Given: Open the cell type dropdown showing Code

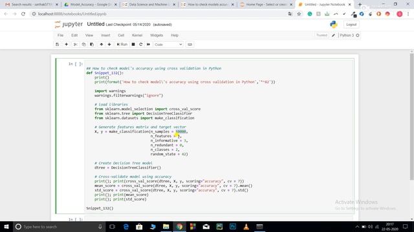Looking at the screenshot, I should [x=168, y=44].
